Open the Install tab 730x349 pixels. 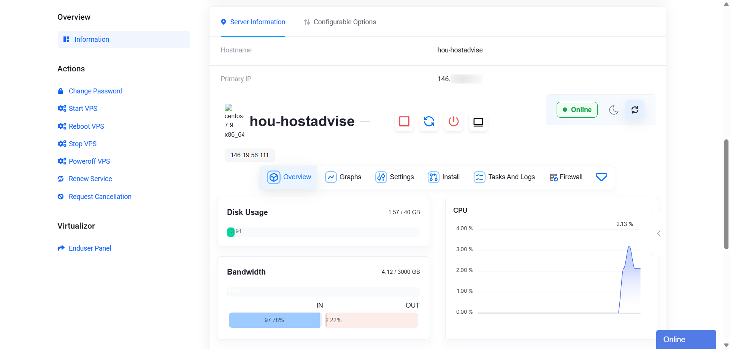(x=444, y=177)
